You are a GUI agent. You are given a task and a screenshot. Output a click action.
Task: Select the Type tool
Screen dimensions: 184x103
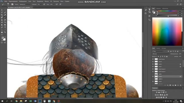click(x=5, y=27)
